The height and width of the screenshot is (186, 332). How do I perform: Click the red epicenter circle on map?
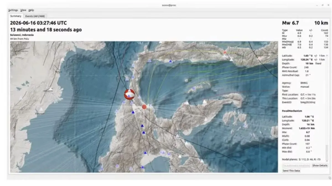(x=144, y=107)
